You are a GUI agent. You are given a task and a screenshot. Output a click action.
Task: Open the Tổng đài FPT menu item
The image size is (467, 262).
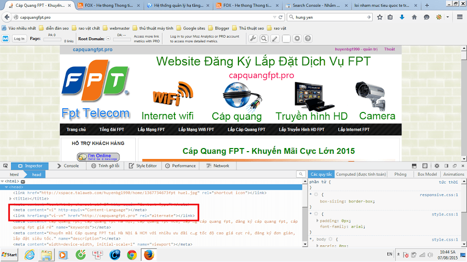[112, 130]
